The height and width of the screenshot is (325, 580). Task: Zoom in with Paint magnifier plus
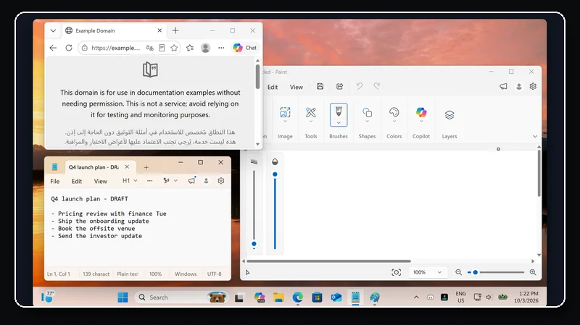click(x=533, y=272)
